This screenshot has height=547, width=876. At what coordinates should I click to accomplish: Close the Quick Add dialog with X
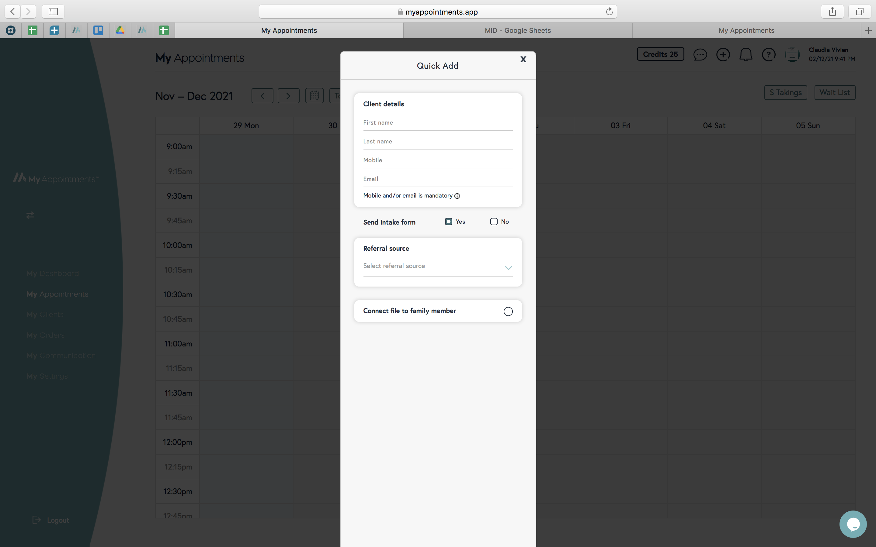(523, 59)
